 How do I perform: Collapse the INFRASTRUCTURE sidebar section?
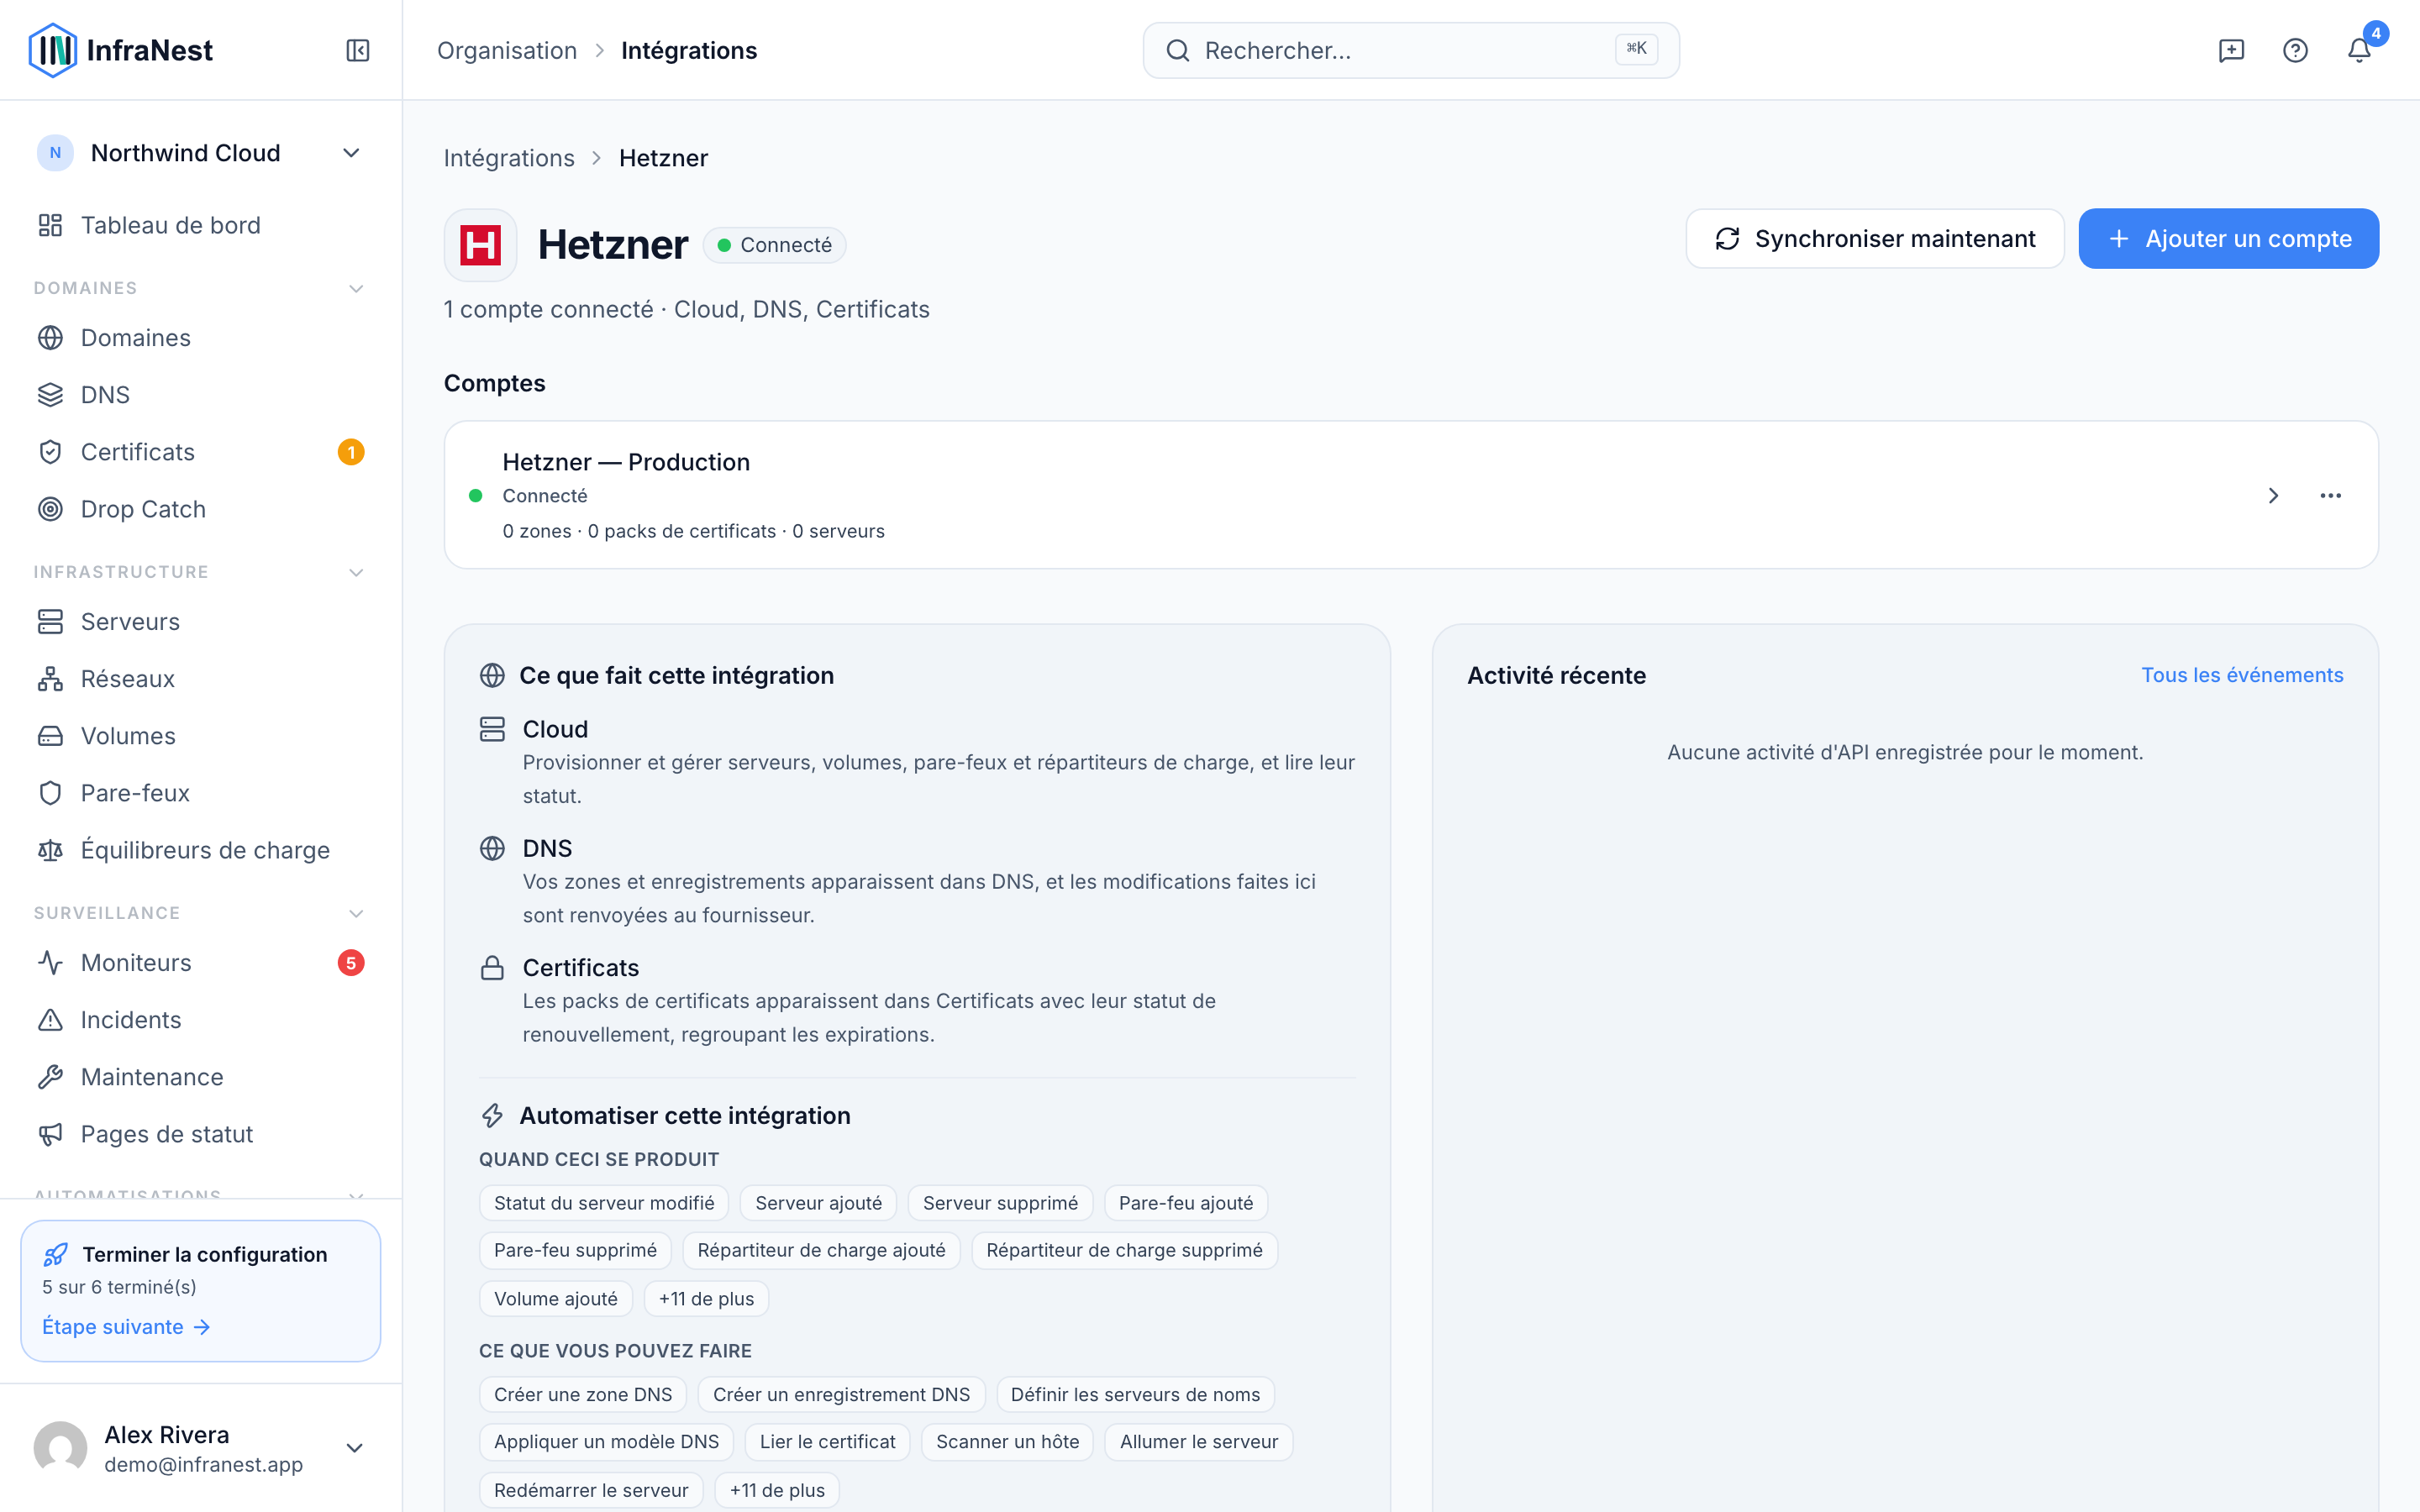356,573
